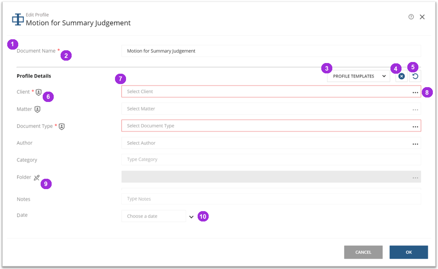438x269 pixels.
Task: Open Client lookup via ellipsis icon
Action: pyautogui.click(x=415, y=92)
